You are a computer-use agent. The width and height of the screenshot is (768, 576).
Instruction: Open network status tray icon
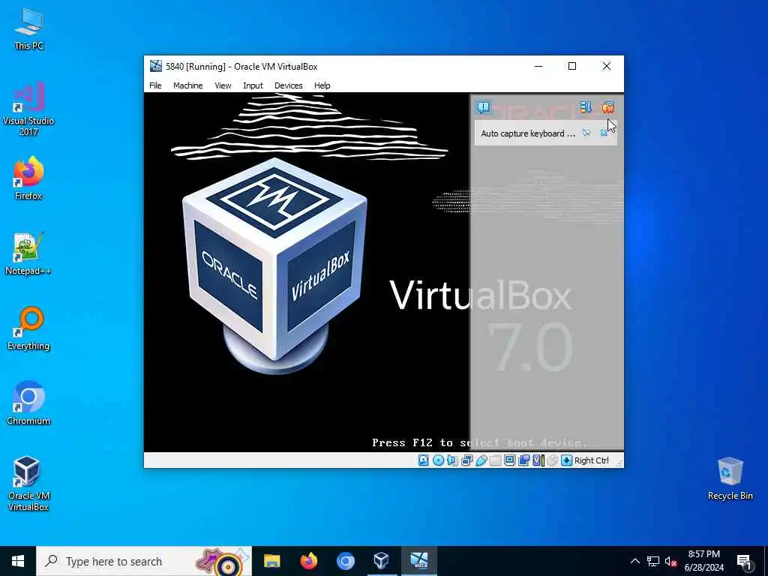(x=653, y=561)
